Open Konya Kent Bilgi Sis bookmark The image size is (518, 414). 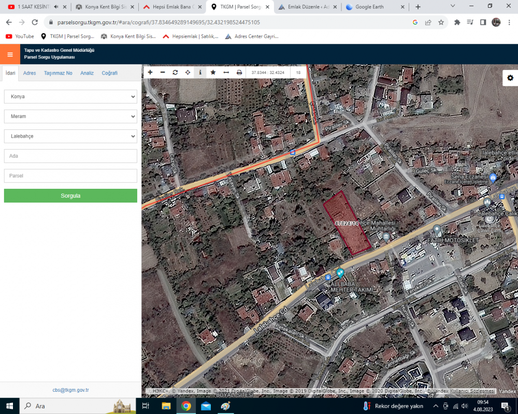[x=128, y=36]
